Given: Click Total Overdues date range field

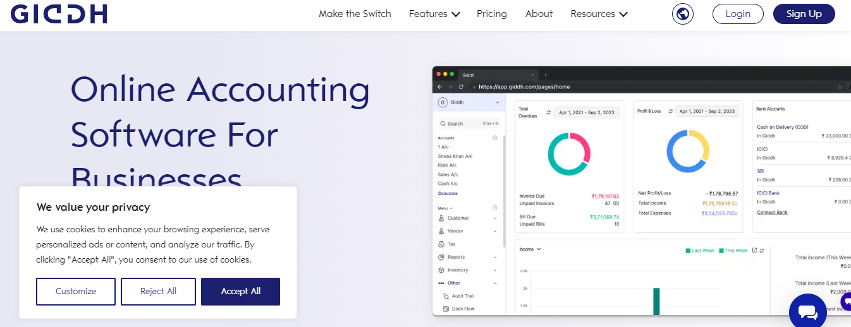Looking at the screenshot, I should point(587,112).
